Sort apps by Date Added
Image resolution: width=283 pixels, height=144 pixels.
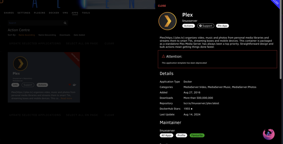[79, 35]
